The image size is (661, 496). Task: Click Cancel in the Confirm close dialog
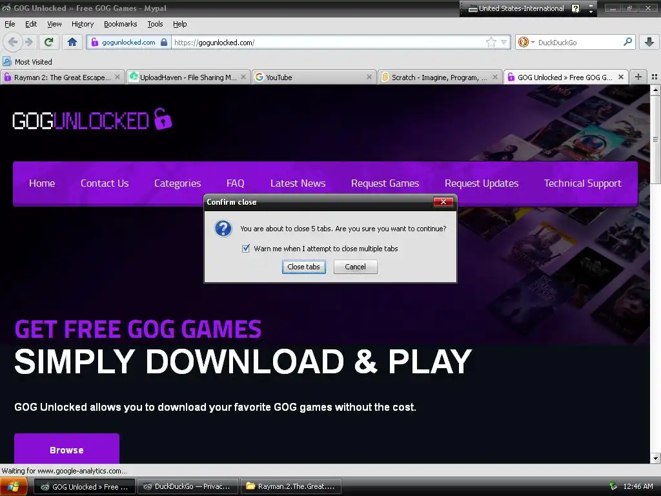click(x=356, y=267)
